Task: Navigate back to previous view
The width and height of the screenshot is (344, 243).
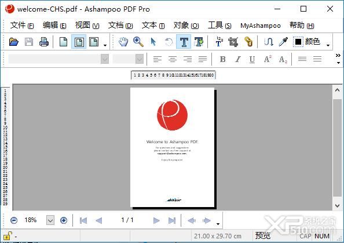Action: point(192,220)
